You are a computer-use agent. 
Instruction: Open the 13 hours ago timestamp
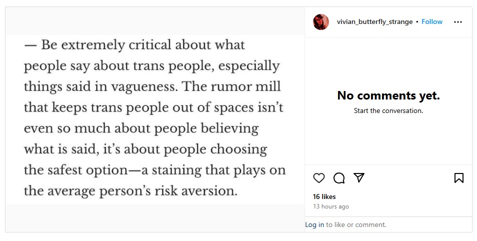coord(331,206)
